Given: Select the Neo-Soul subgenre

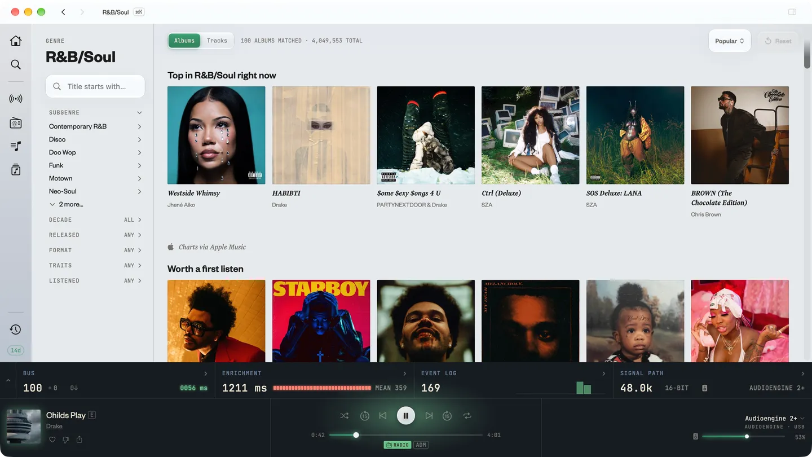Looking at the screenshot, I should pos(95,191).
